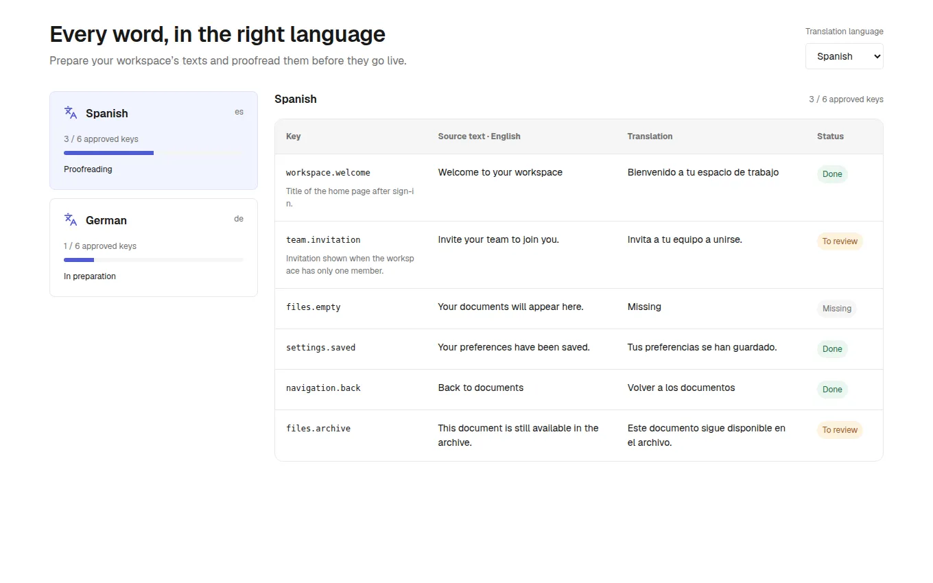The image size is (933, 583).
Task: Click the 'es' language code
Action: pyautogui.click(x=239, y=112)
